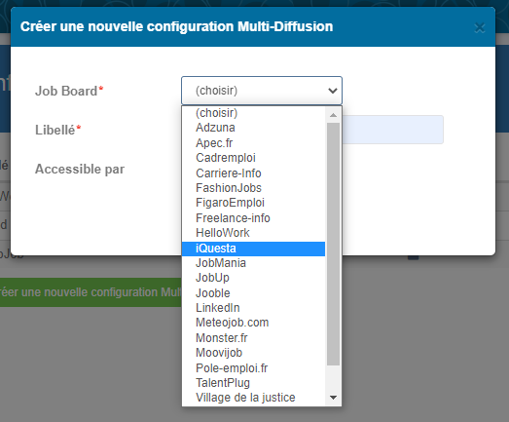The height and width of the screenshot is (422, 509).
Task: Pick Carriere-Info from dropdown
Action: click(x=253, y=173)
